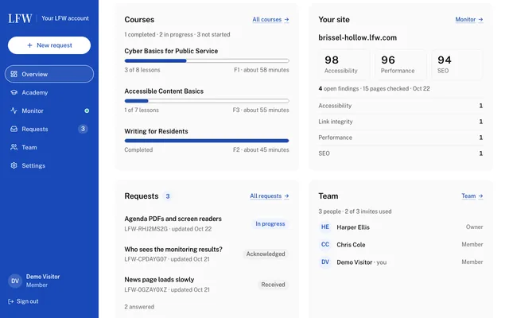Click the Overview grid icon

[x=14, y=74]
